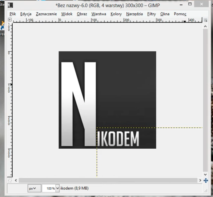The height and width of the screenshot is (197, 213).
Task: Click the 100% zoom input field
Action: coord(49,188)
